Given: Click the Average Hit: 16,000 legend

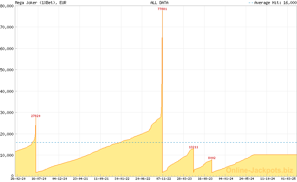Looking at the screenshot, I should (x=274, y=3).
